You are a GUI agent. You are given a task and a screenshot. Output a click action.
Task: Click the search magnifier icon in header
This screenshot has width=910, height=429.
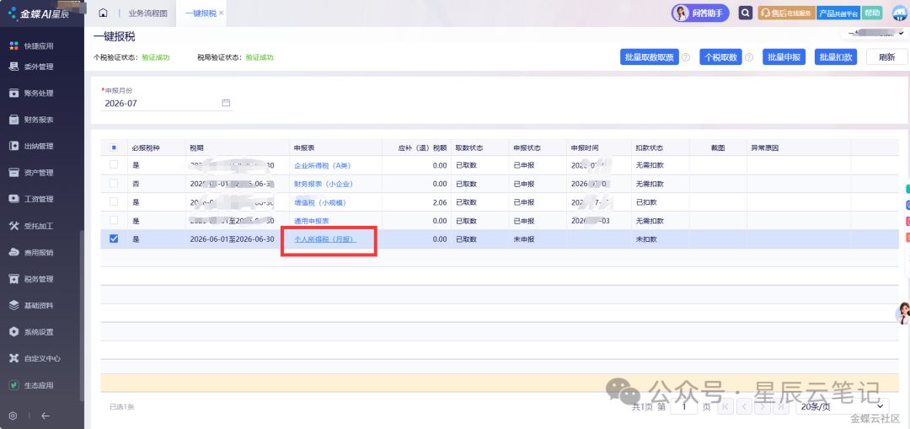click(x=746, y=13)
